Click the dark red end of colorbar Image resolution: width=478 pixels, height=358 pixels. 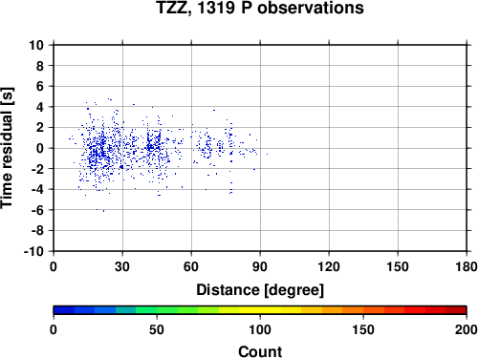point(456,310)
